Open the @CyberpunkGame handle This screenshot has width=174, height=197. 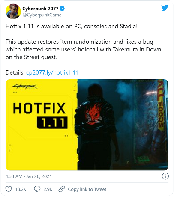pyautogui.click(x=42, y=15)
